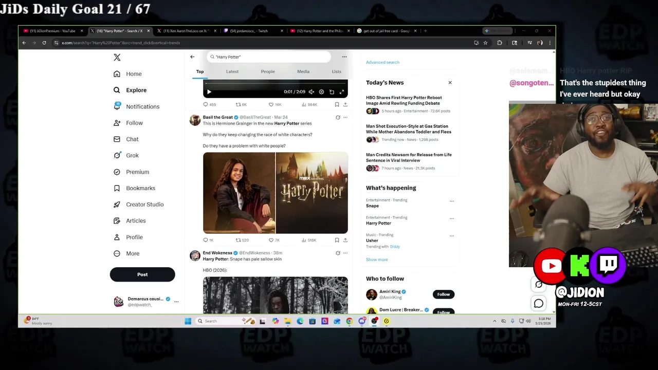Click Grok icon on End Wokeness post
658x370 pixels.
tap(338, 253)
